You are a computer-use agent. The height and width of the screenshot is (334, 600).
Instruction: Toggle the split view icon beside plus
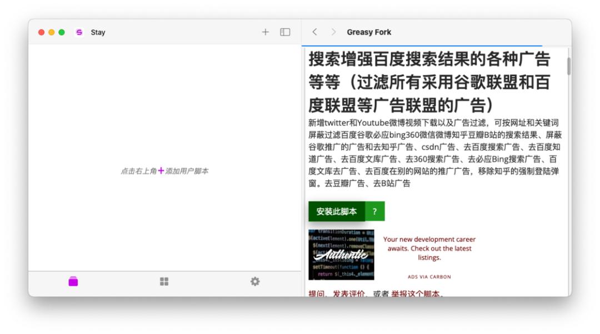point(284,32)
